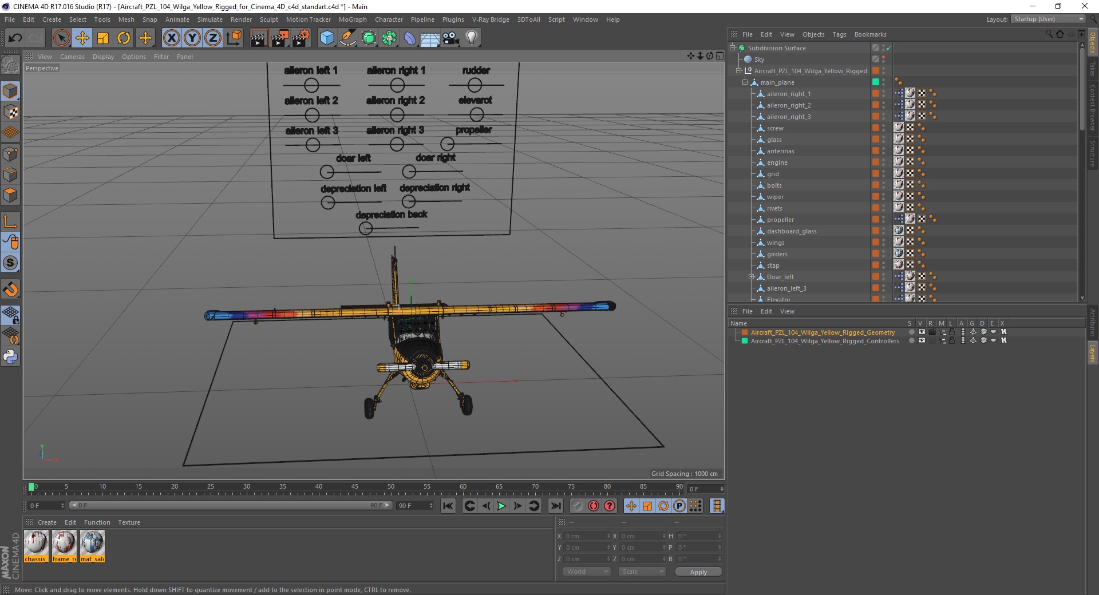Click the Apply button
This screenshot has width=1099, height=595.
point(698,572)
